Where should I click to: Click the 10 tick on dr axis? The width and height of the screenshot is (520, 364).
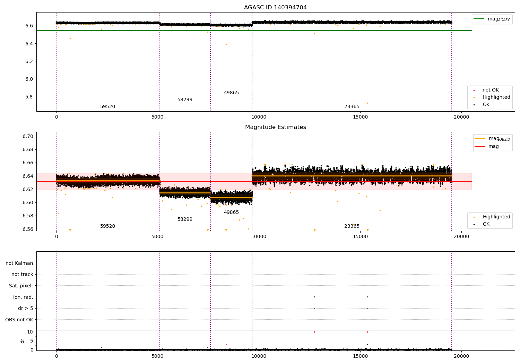coord(30,332)
